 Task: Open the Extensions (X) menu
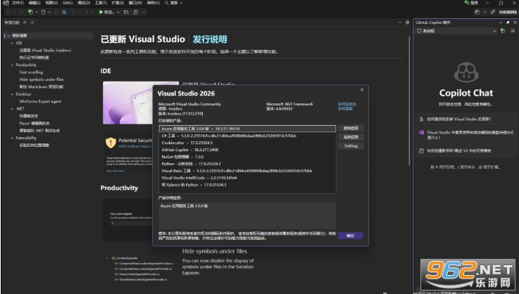point(118,3)
